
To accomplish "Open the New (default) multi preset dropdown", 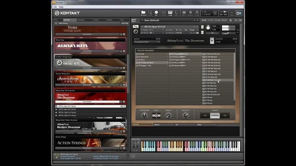I will coord(142,20).
